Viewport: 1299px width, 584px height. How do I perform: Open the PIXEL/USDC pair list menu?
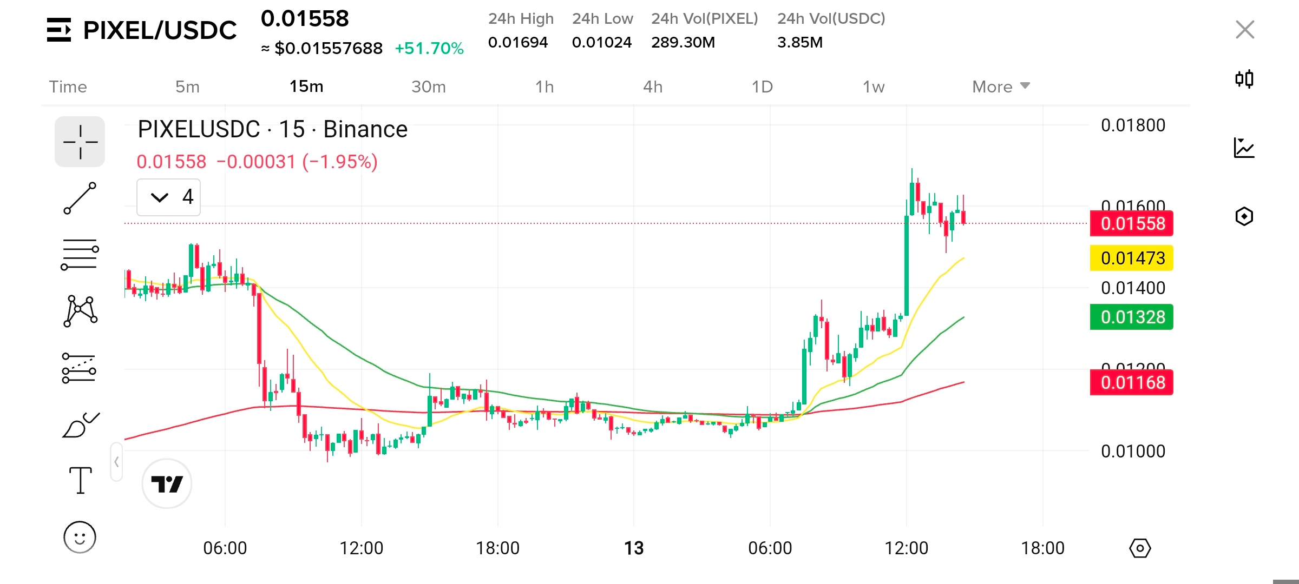[58, 30]
